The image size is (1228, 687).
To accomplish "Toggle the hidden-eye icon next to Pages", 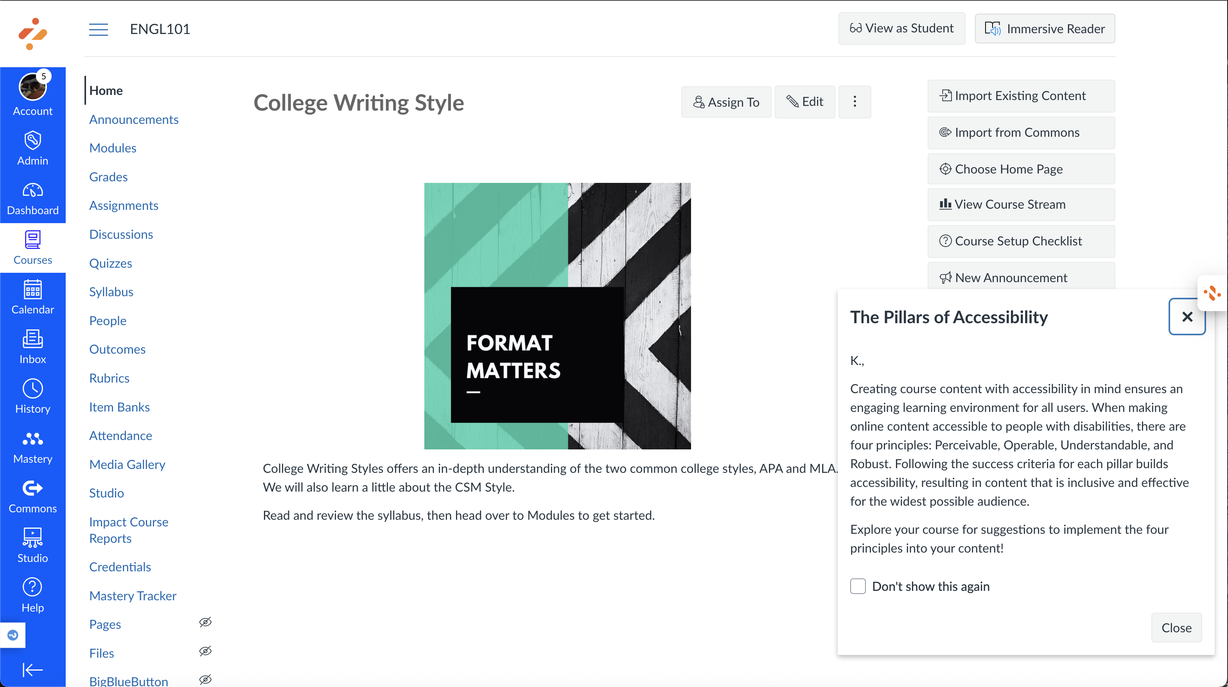I will (205, 622).
